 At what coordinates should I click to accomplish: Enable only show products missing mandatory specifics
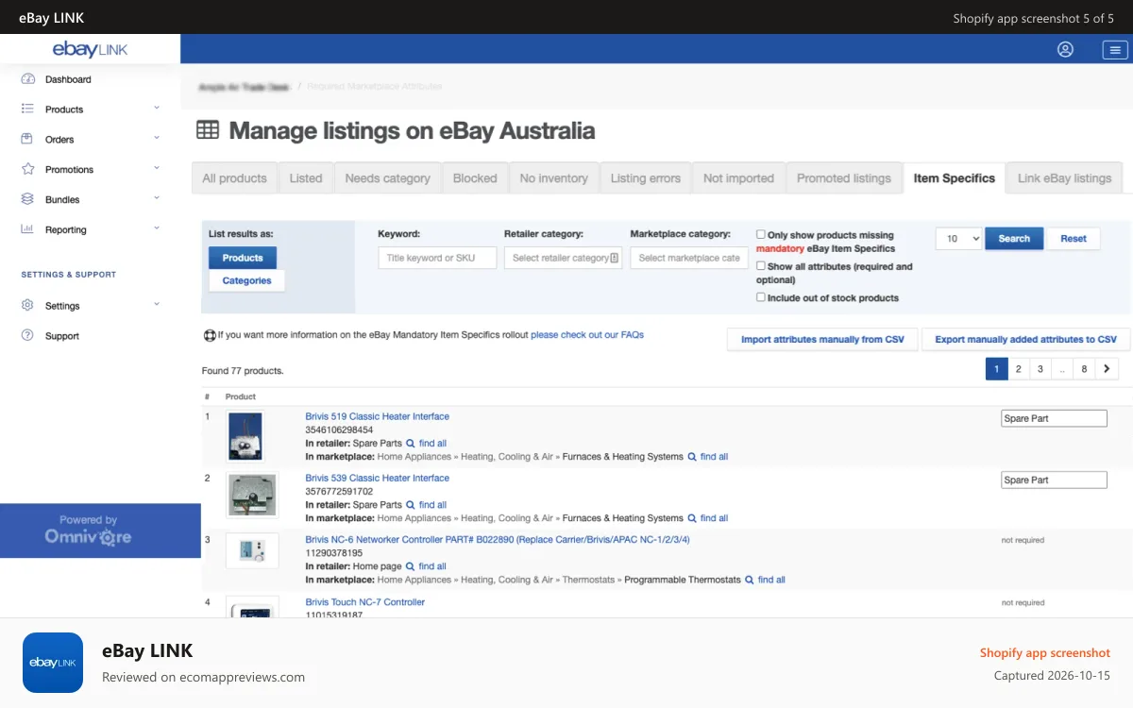(x=761, y=234)
